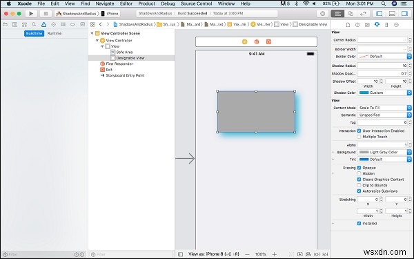The width and height of the screenshot is (414, 259).
Task: Toggle the debug area visibility
Action: (392, 14)
